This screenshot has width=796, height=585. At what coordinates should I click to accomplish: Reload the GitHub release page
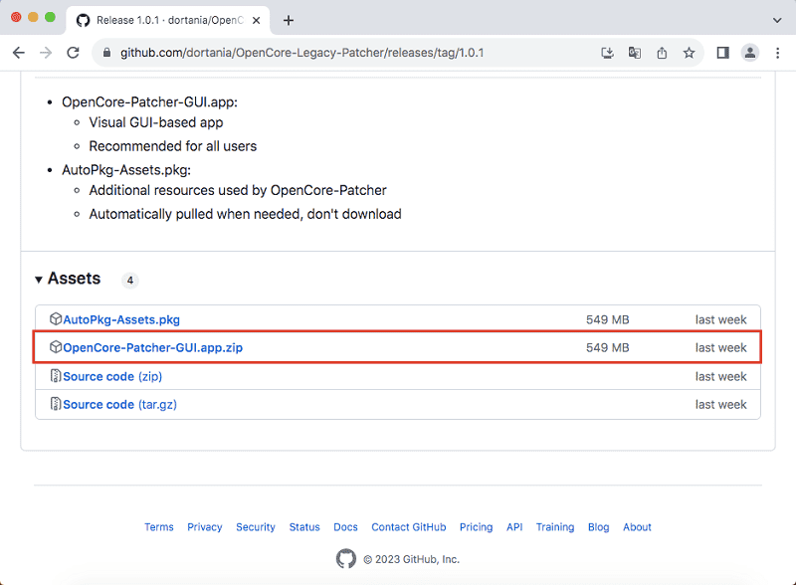73,53
